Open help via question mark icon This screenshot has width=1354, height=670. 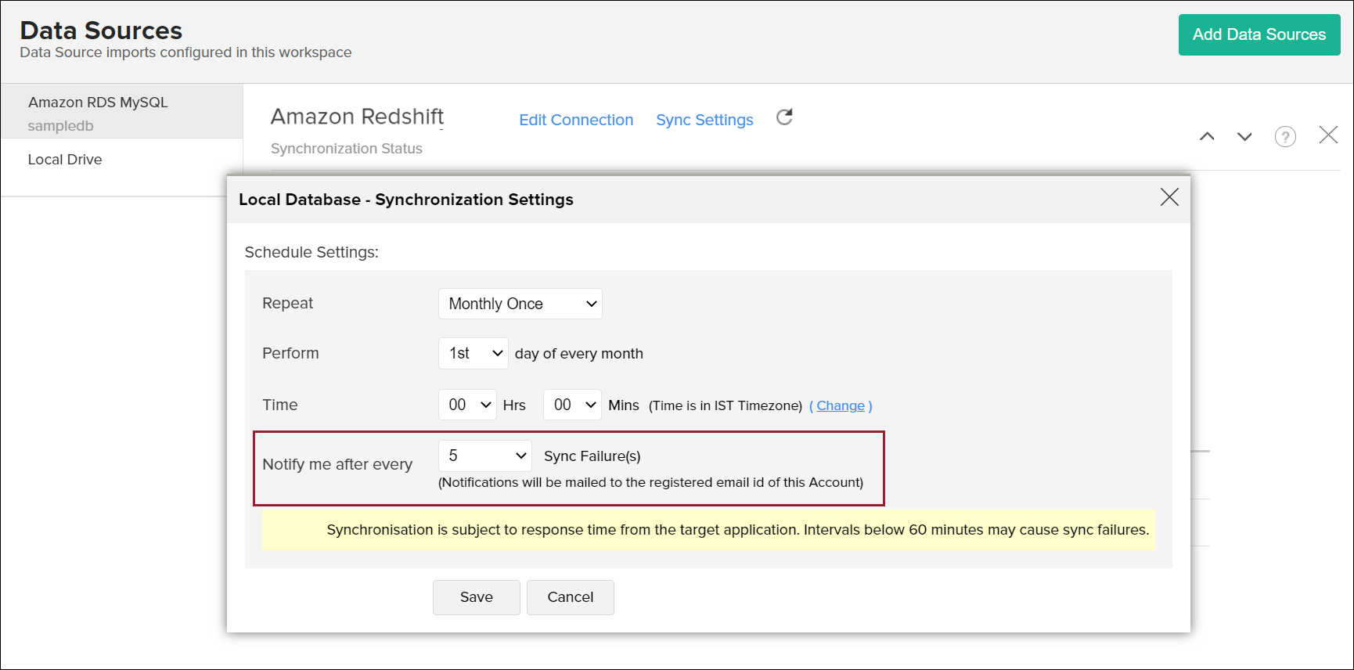coord(1285,136)
